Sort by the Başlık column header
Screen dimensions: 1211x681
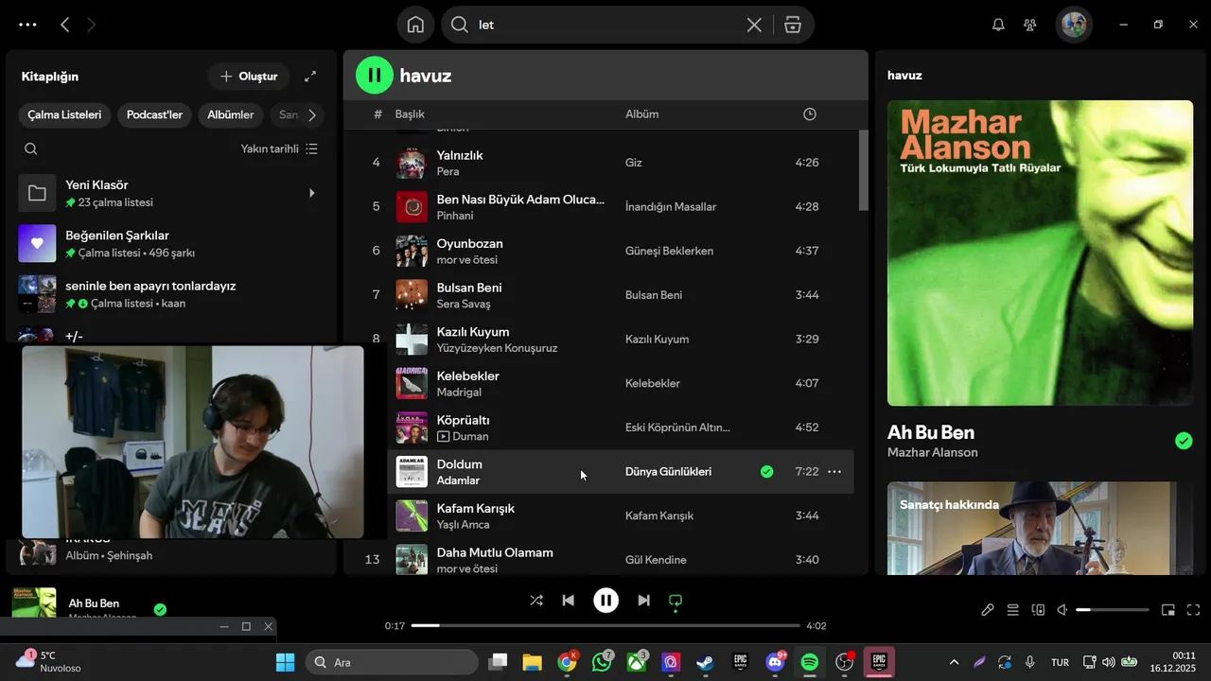point(410,114)
